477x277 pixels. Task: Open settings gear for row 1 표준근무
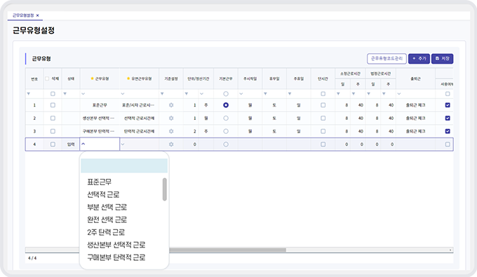tap(171, 105)
